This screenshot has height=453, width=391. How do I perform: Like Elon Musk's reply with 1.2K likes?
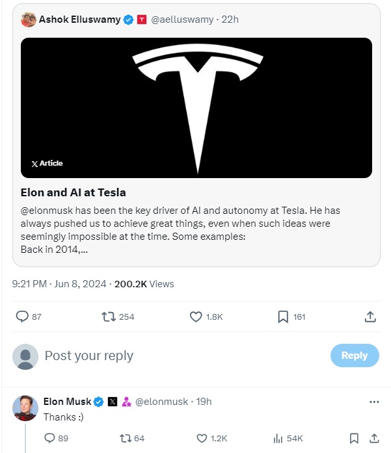(202, 438)
